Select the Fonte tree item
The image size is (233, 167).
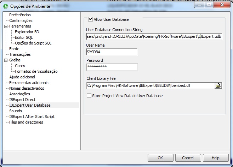click(x=14, y=49)
